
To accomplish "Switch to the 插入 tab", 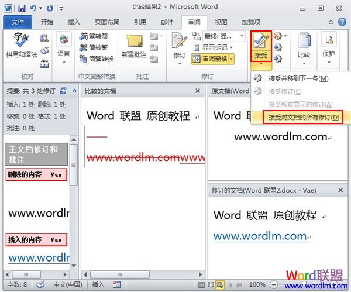I will click(x=74, y=22).
